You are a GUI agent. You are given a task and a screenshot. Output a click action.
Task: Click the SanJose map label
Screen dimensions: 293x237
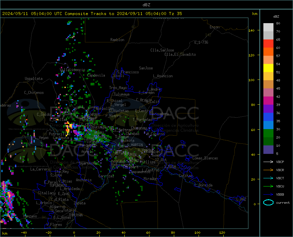pos(146,68)
